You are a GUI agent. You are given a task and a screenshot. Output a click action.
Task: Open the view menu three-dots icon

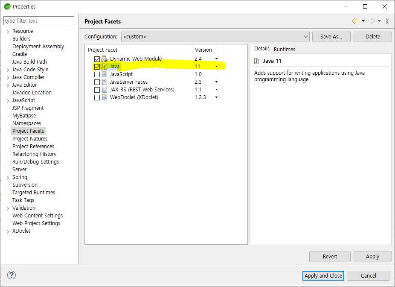(x=387, y=21)
